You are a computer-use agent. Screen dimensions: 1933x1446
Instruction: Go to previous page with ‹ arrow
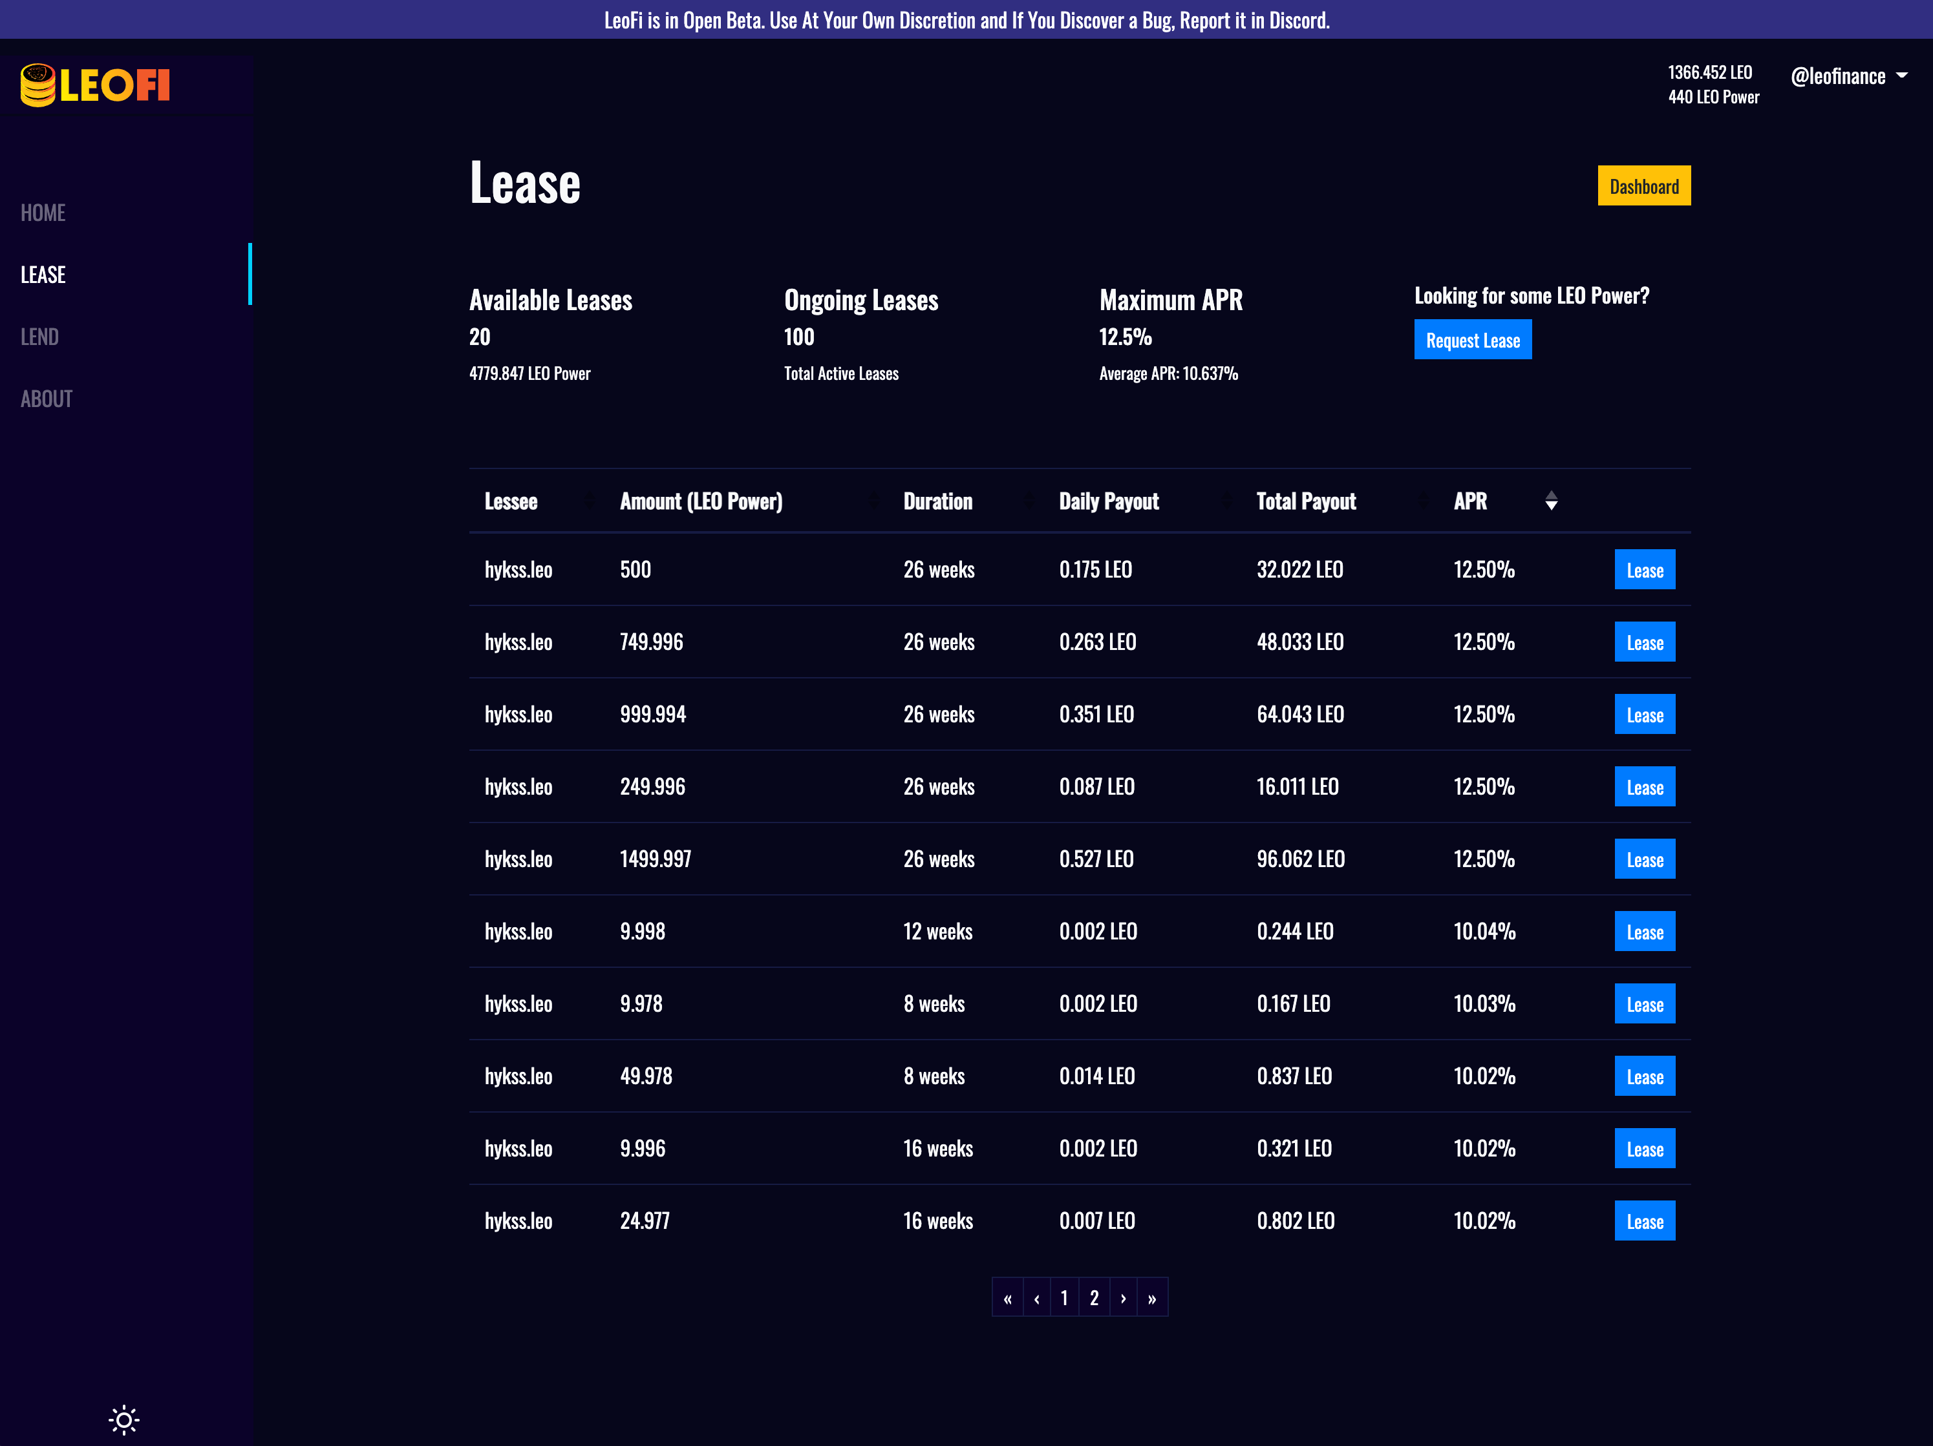click(1036, 1299)
